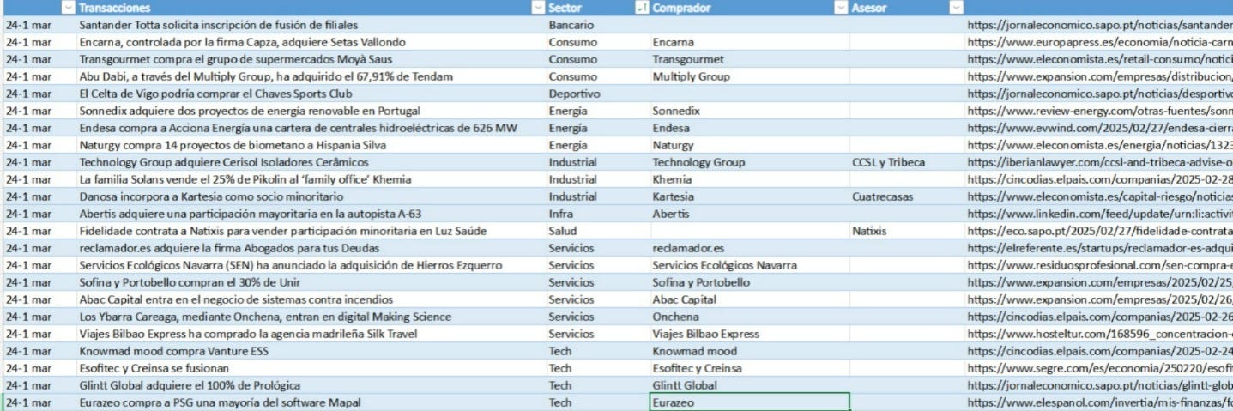The width and height of the screenshot is (1233, 411).
Task: Select the Khemia buyer cell
Action: point(749,179)
